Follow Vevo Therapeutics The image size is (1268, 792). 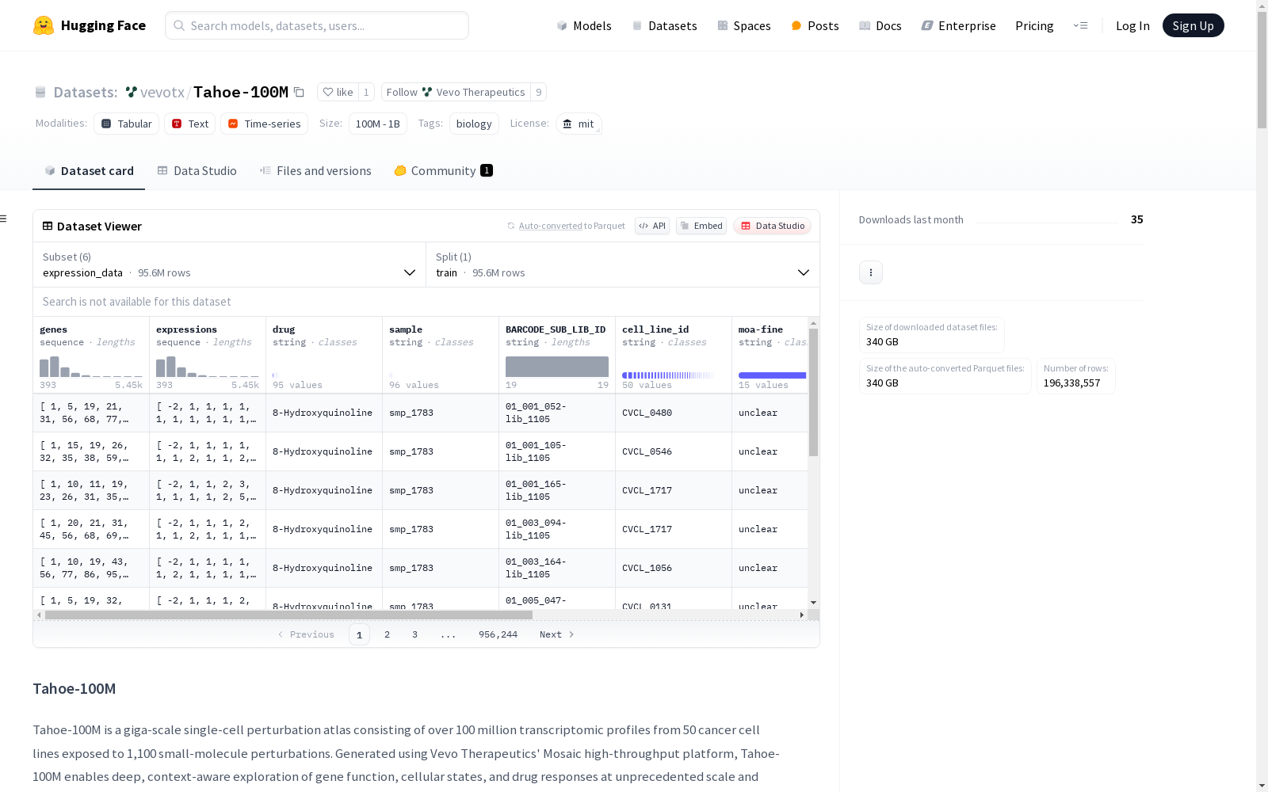pyautogui.click(x=456, y=92)
